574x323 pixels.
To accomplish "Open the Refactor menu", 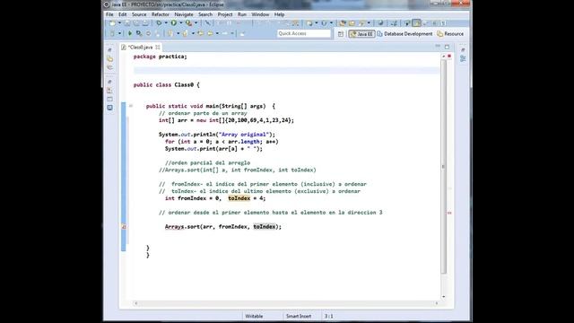I will pos(161,14).
